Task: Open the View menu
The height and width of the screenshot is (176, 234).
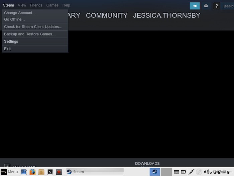Action: (22, 5)
